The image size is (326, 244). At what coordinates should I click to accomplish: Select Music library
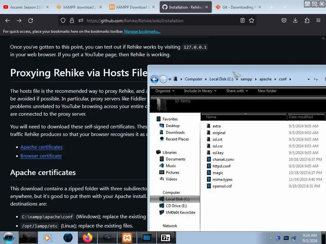[171, 166]
